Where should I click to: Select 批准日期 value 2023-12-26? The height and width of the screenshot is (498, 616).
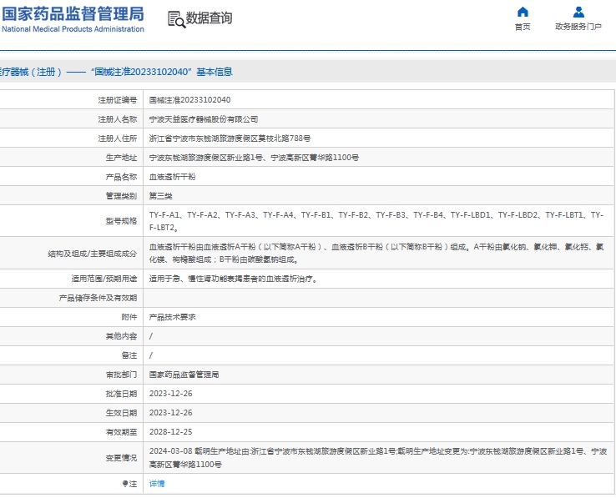pyautogui.click(x=171, y=394)
